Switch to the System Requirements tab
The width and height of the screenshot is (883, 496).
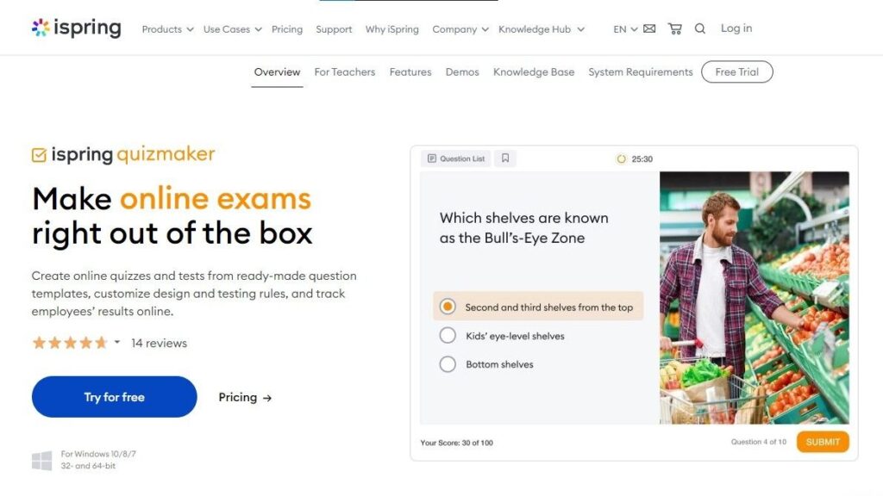click(x=641, y=72)
